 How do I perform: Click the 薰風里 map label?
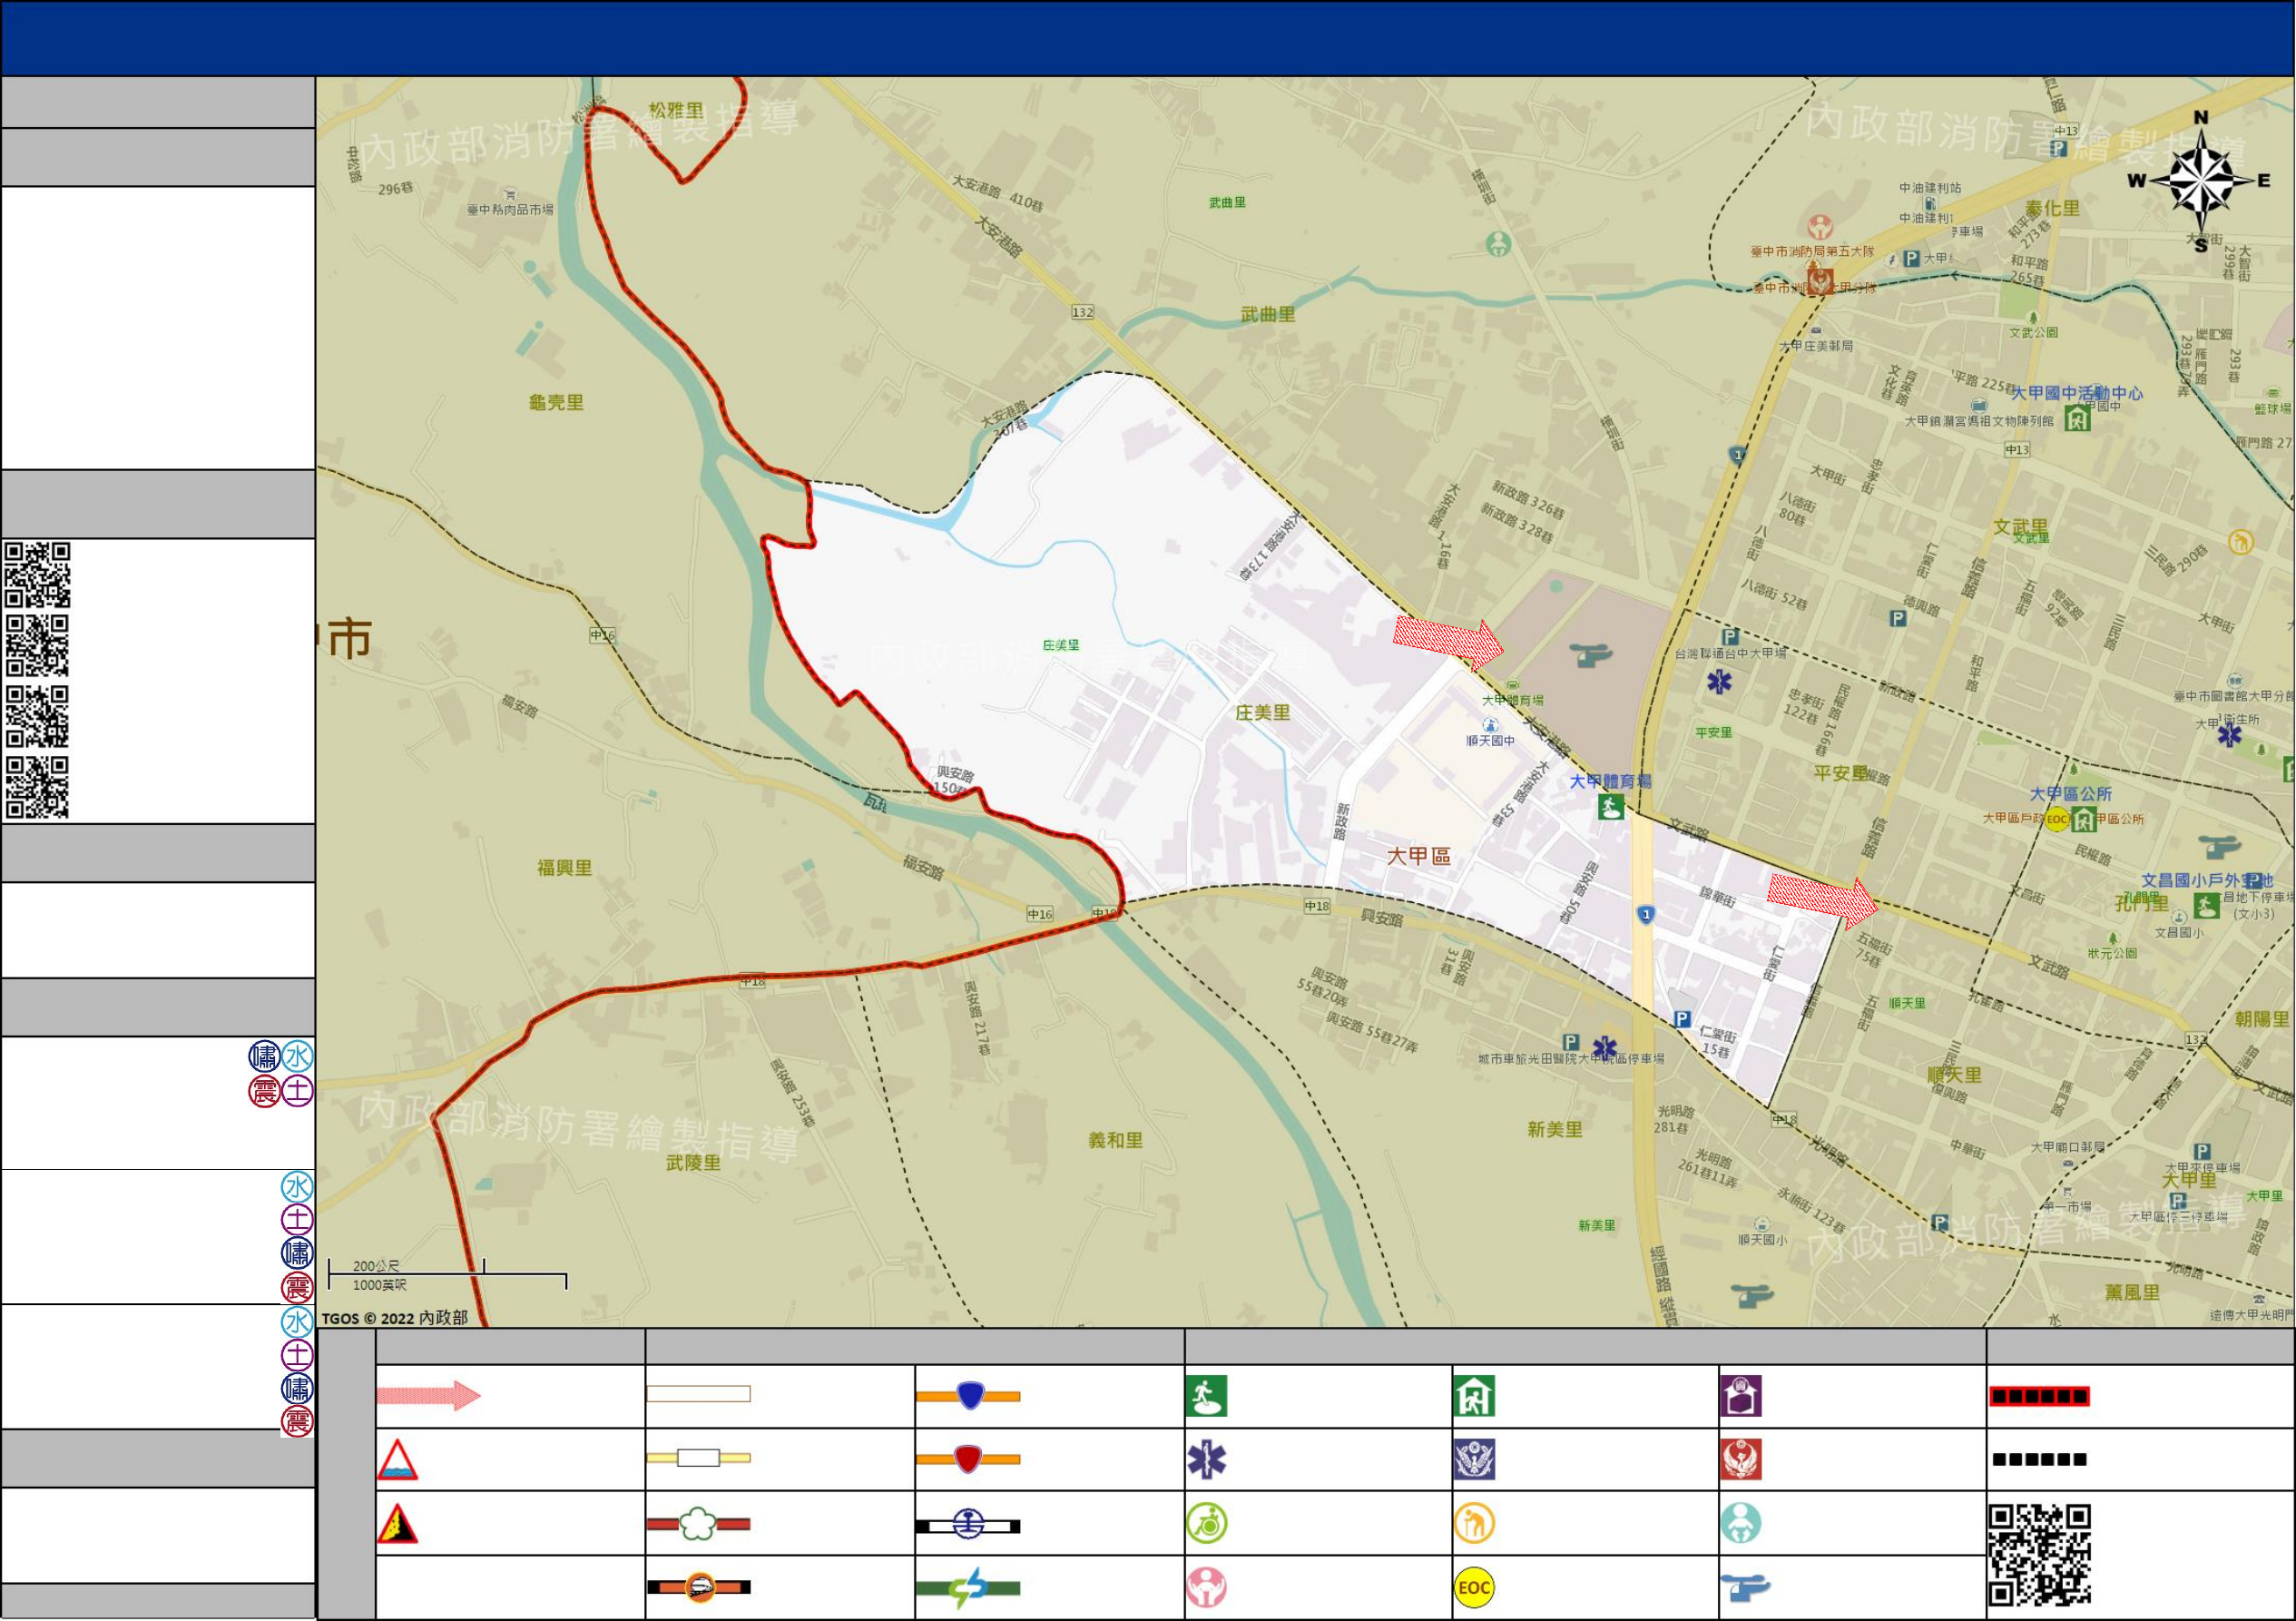(2132, 1292)
